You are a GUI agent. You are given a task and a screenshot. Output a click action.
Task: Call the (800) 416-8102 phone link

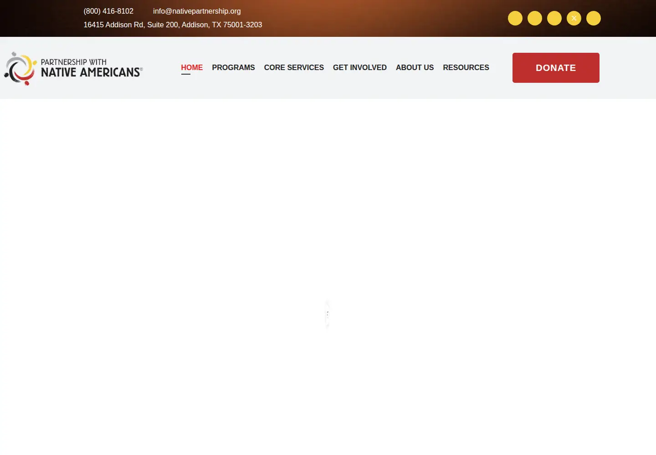tap(108, 11)
